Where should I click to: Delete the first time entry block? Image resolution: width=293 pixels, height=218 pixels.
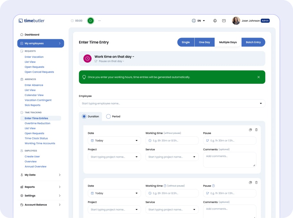point(256,130)
